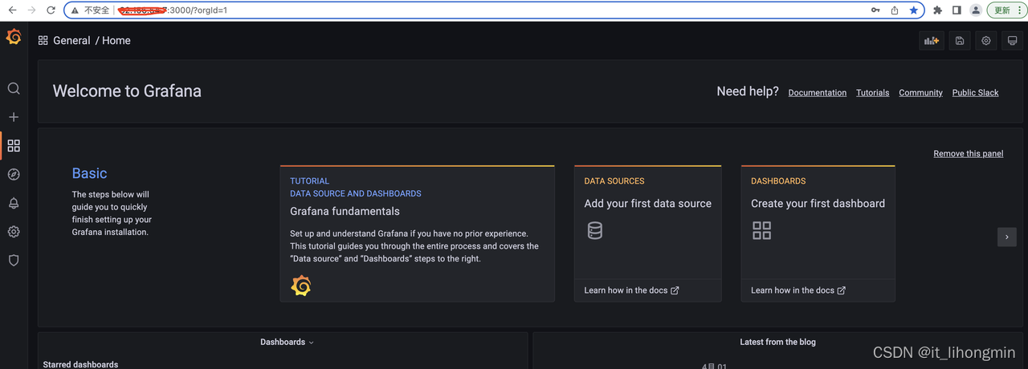
Task: Click the Basic heading text
Action: pos(89,173)
